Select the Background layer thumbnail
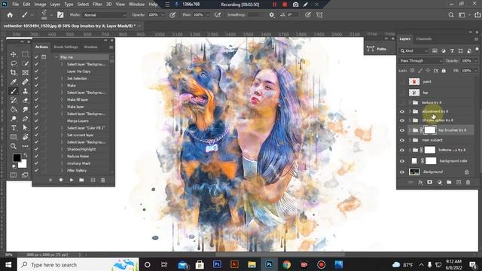The height and width of the screenshot is (271, 482). [414, 172]
